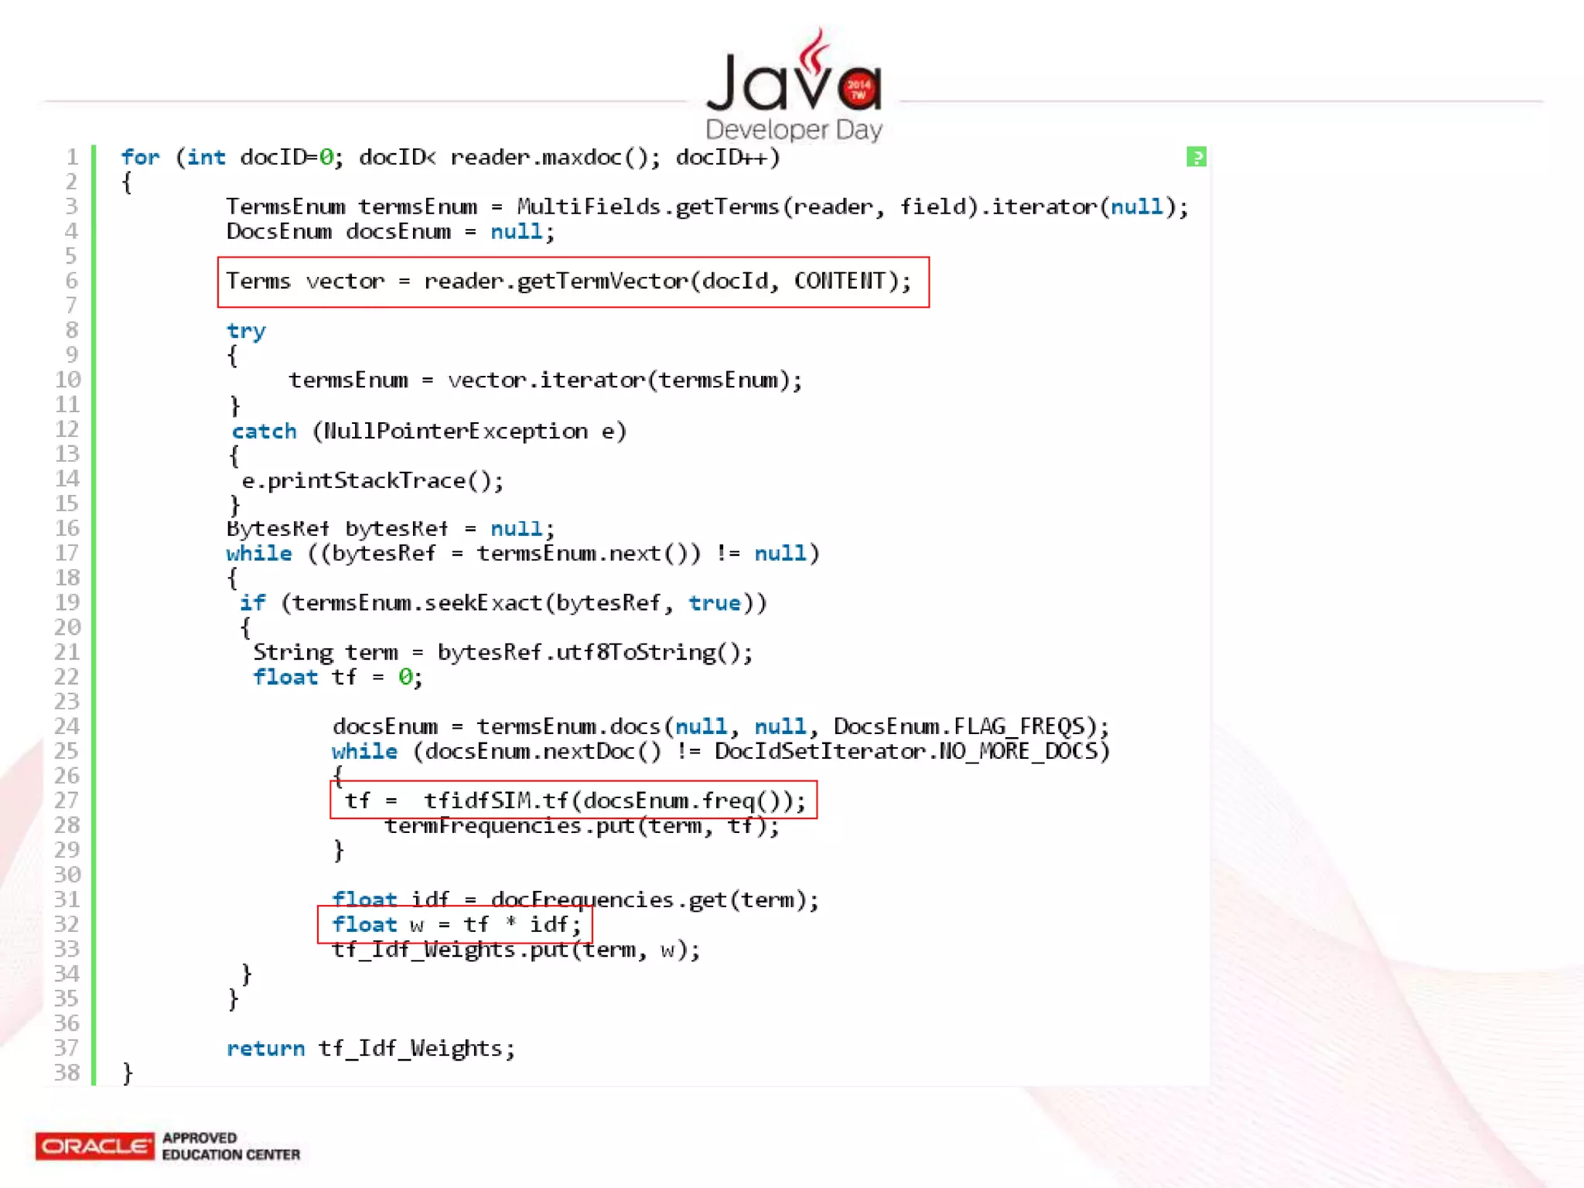The height and width of the screenshot is (1188, 1584).
Task: Click the green vertical bar beside the line numbers
Action: pos(94,615)
